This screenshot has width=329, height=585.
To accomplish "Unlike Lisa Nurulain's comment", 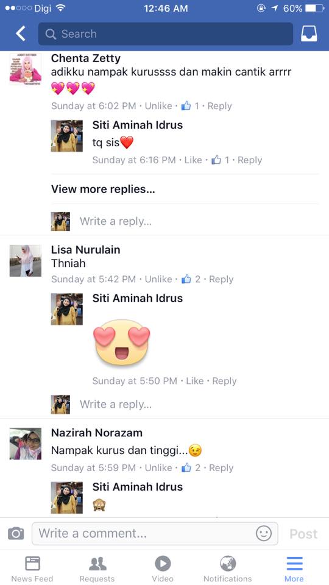I will tap(158, 279).
